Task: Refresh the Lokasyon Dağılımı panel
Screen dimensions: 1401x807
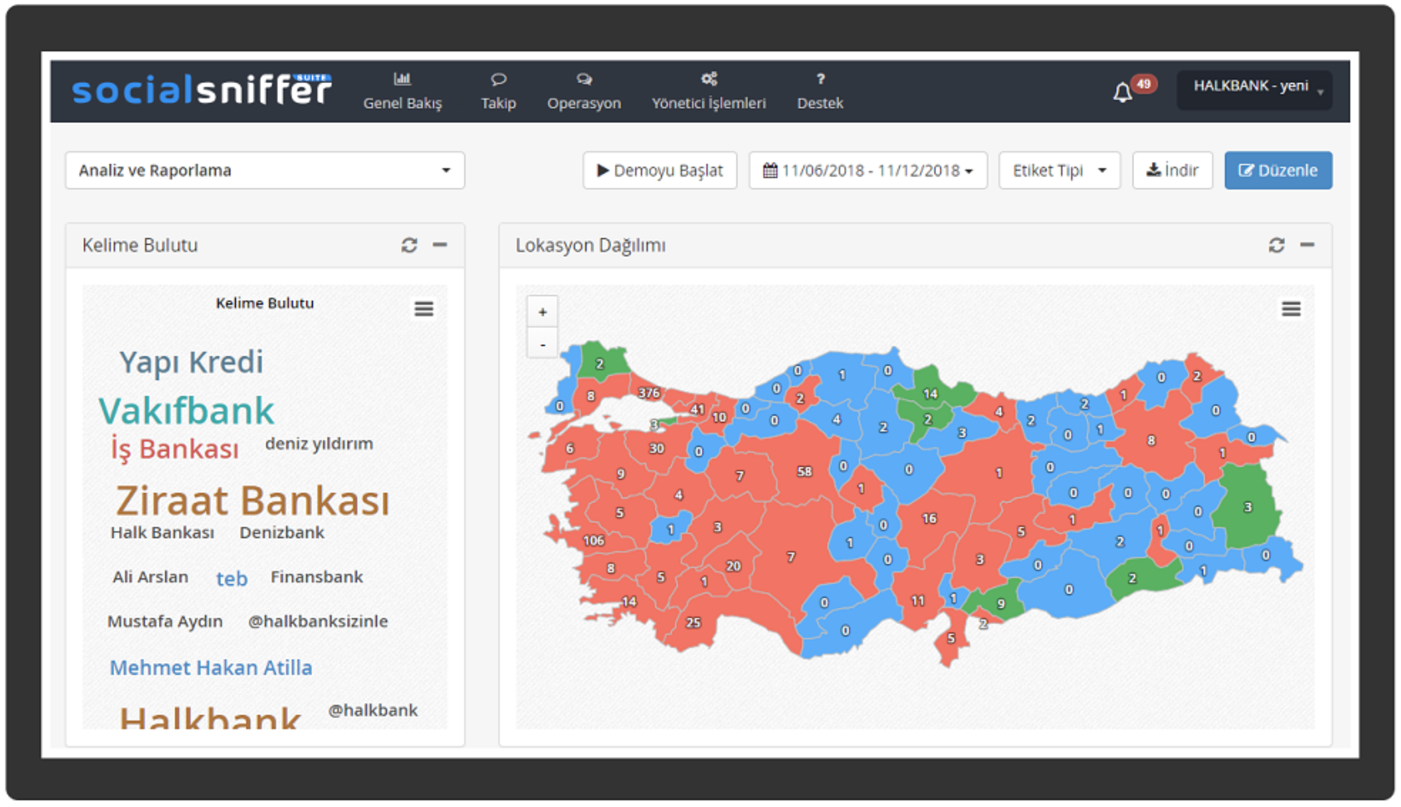Action: click(1276, 245)
